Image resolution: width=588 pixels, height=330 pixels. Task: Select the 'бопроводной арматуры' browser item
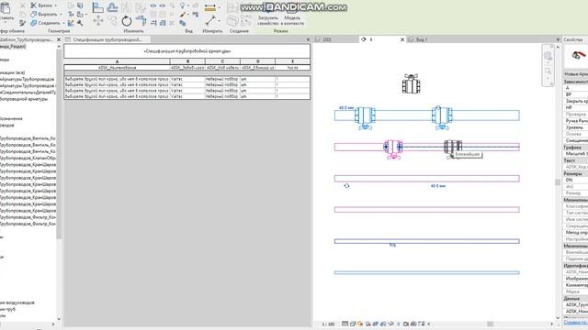click(24, 99)
